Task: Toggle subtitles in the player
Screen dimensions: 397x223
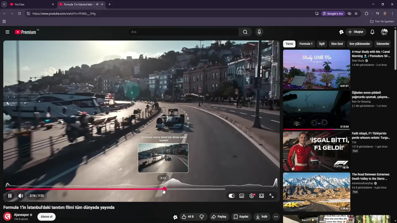Action: (242, 196)
